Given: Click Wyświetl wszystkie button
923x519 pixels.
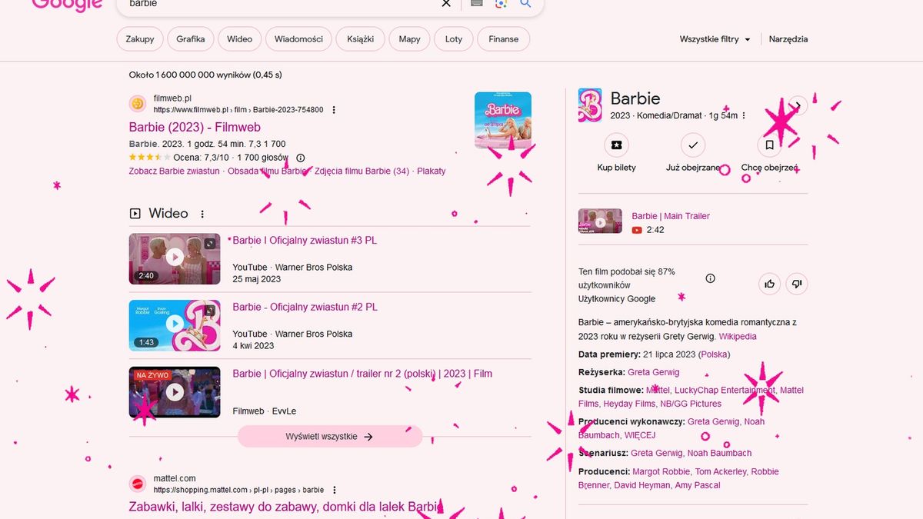Looking at the screenshot, I should pyautogui.click(x=330, y=437).
